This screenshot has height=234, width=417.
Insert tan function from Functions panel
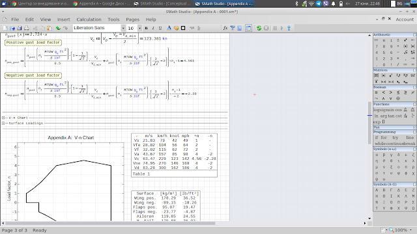click(391, 116)
